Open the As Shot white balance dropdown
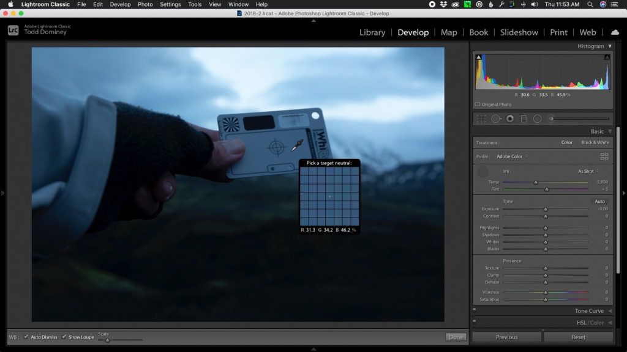This screenshot has height=352, width=627. point(586,172)
